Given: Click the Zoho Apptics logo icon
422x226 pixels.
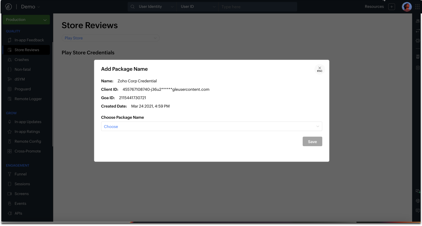Looking at the screenshot, I should click(x=8, y=7).
